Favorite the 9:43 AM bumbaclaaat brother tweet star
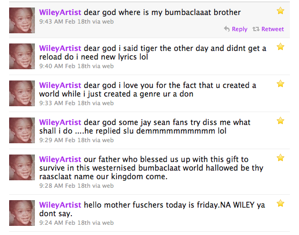 tap(281, 11)
